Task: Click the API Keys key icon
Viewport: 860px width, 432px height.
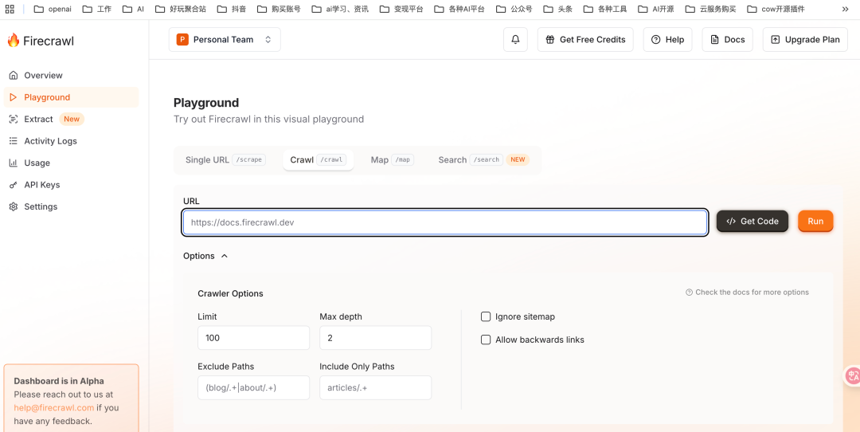Action: [x=14, y=185]
